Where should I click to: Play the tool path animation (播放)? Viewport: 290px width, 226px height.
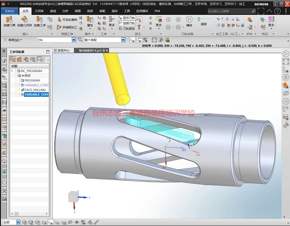pyautogui.click(x=189, y=22)
